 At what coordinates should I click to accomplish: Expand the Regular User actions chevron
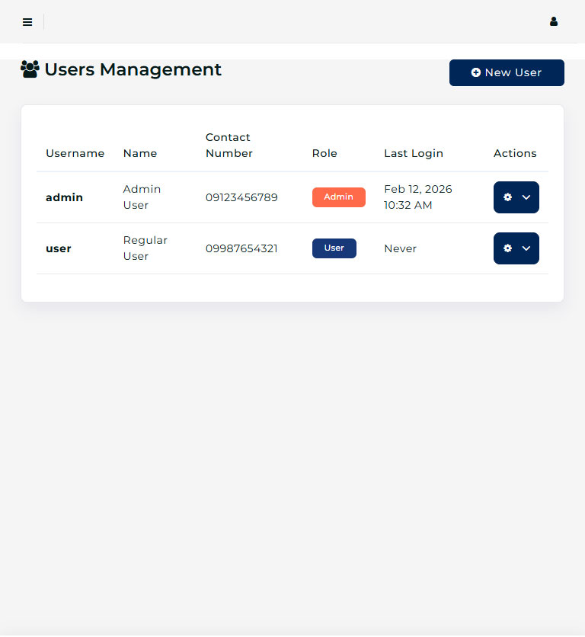526,248
